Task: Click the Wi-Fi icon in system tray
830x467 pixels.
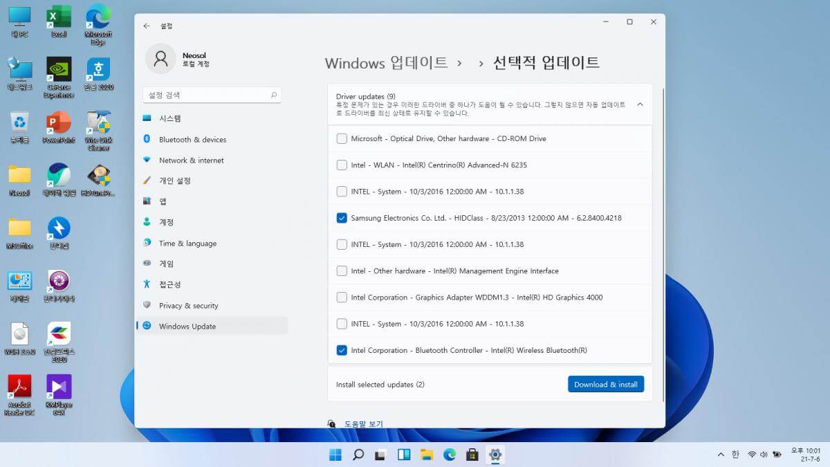Action: [752, 455]
